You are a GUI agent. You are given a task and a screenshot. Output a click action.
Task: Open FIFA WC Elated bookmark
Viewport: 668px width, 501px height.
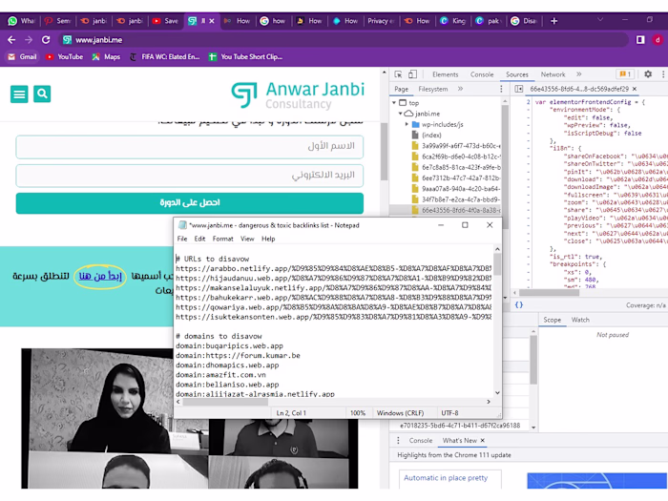pyautogui.click(x=164, y=56)
